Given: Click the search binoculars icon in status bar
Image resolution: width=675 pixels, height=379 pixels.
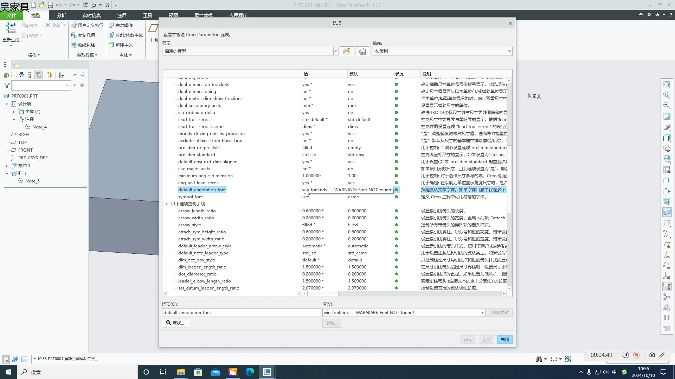Looking at the screenshot, I should click(x=539, y=359).
